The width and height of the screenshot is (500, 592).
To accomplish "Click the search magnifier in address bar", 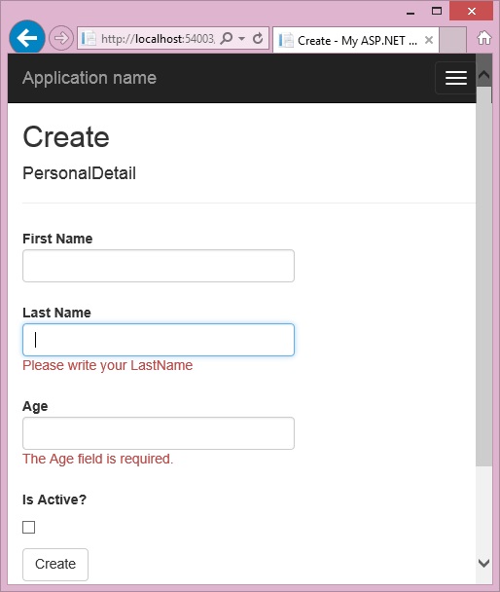I will point(227,38).
